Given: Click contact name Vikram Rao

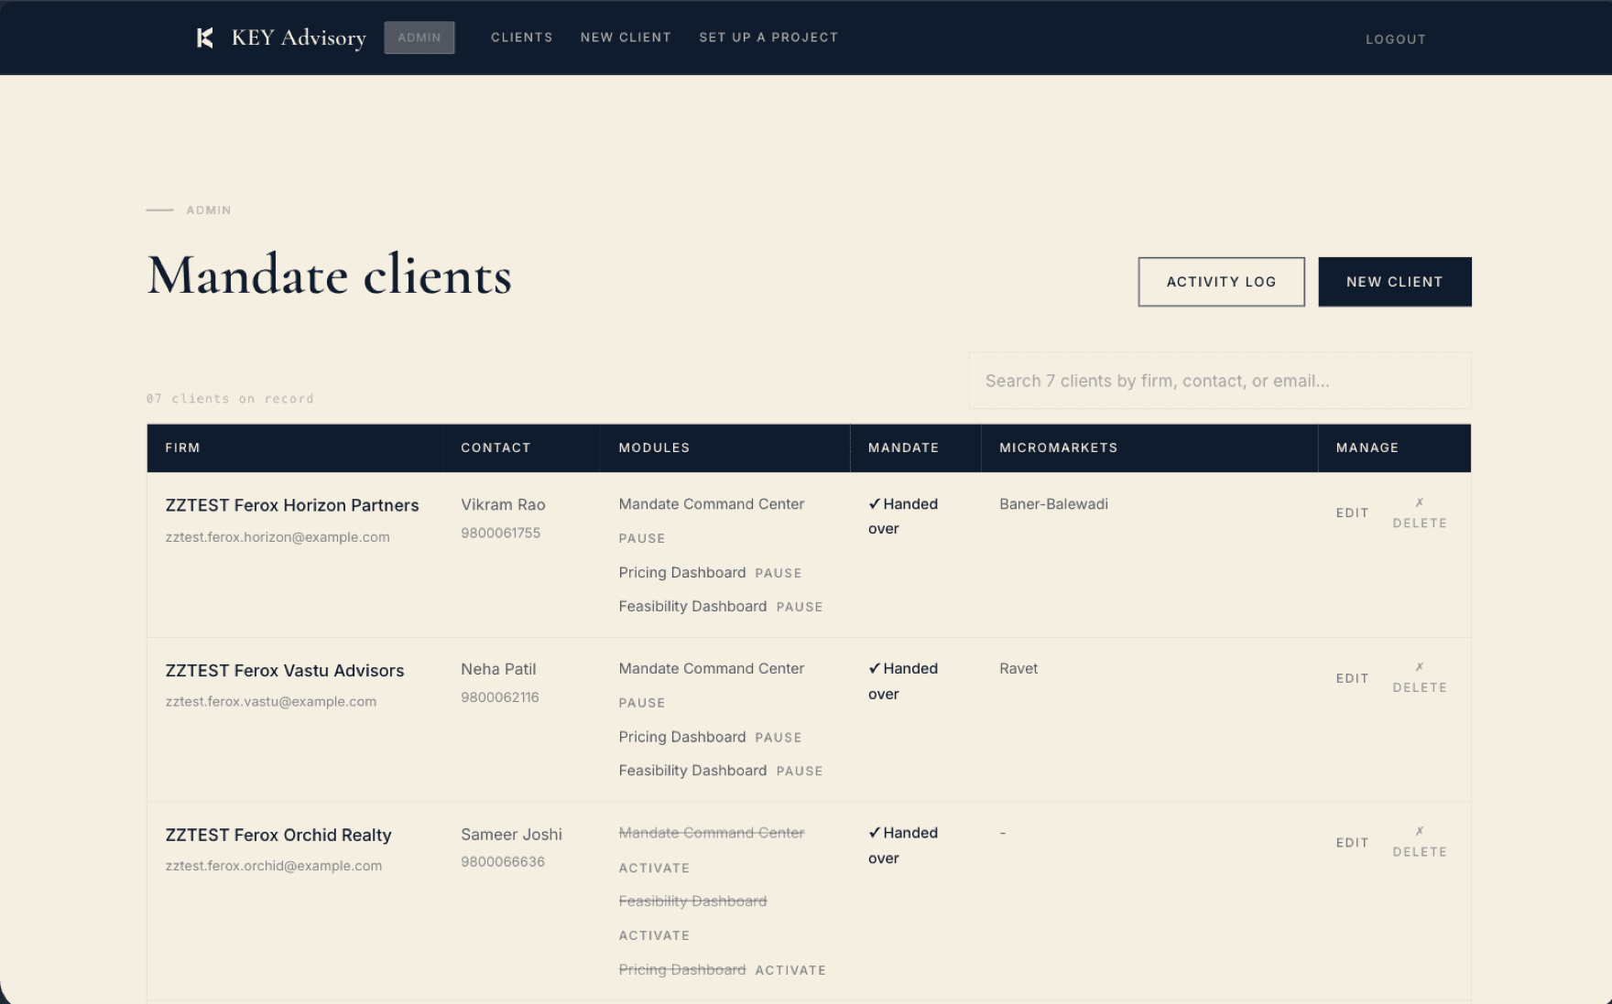Looking at the screenshot, I should click(x=503, y=504).
